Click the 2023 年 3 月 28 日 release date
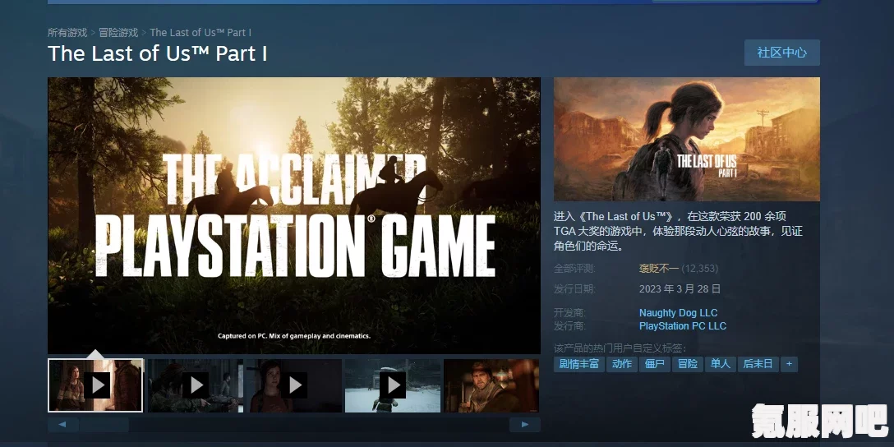The image size is (894, 447). click(x=680, y=289)
